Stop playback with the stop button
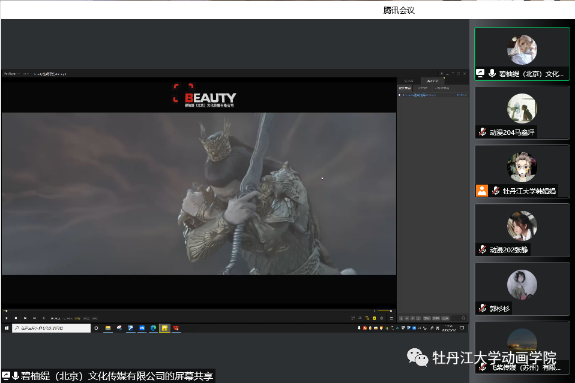 click(x=16, y=318)
